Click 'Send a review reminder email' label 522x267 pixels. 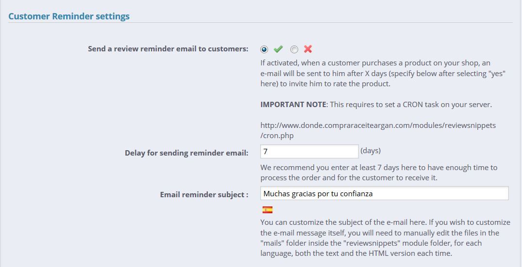coord(168,49)
